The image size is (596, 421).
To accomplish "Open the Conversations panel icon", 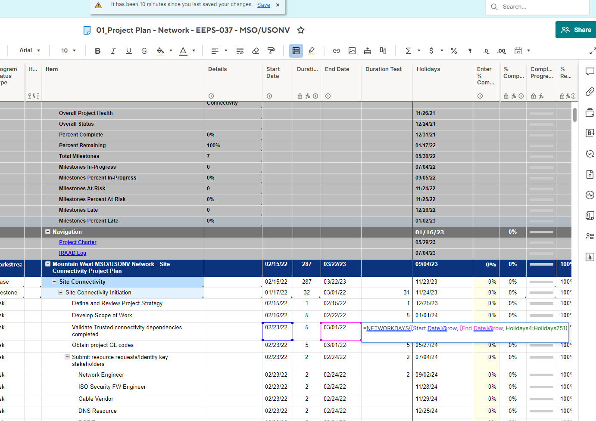I will 590,71.
